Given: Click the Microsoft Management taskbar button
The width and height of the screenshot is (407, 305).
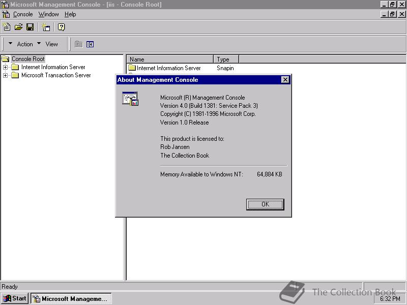Looking at the screenshot, I should 71,299.
